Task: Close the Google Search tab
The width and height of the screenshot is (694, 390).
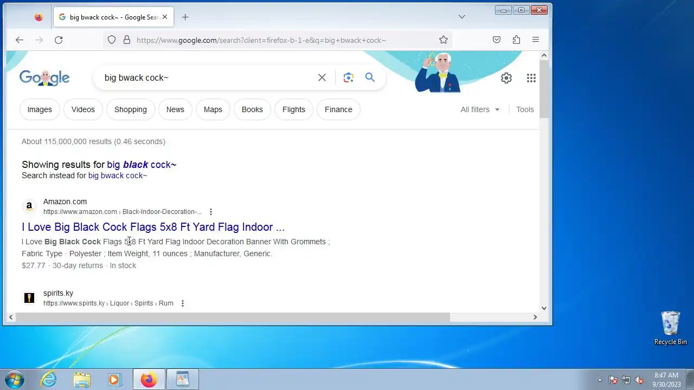Action: coord(165,17)
